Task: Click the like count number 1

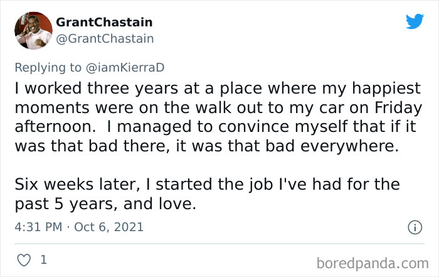Action: (x=43, y=259)
